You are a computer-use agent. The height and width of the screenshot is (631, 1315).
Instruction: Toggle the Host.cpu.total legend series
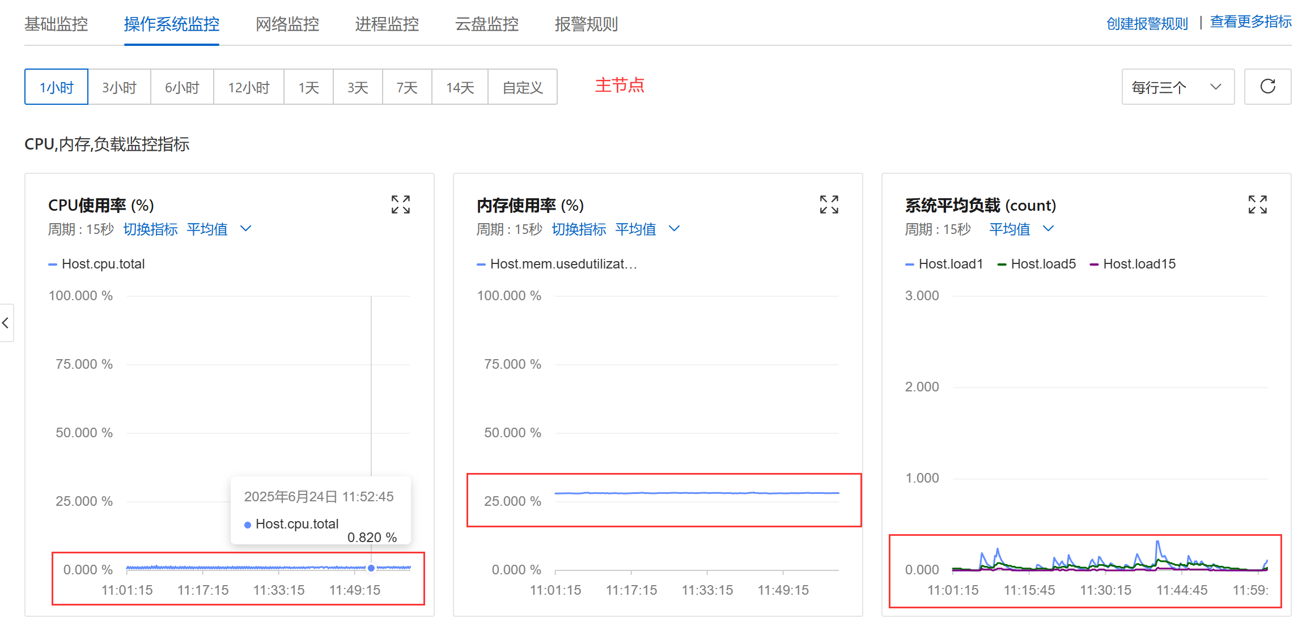point(97,264)
